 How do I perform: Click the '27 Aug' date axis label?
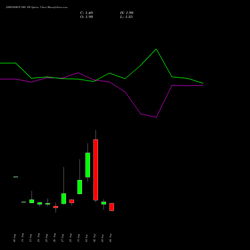(x=62, y=238)
